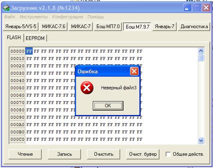The image size is (213, 168).
Task: Click the Запись button
Action: pyautogui.click(x=65, y=154)
